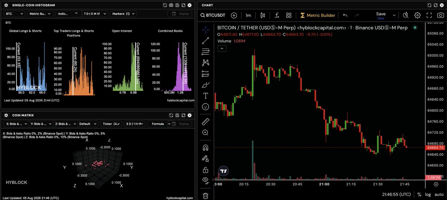Open the indicators fx menu
Image resolution: width=447 pixels, height=200 pixels.
[x=277, y=15]
